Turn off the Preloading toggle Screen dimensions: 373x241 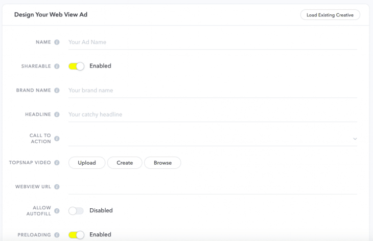(76, 234)
